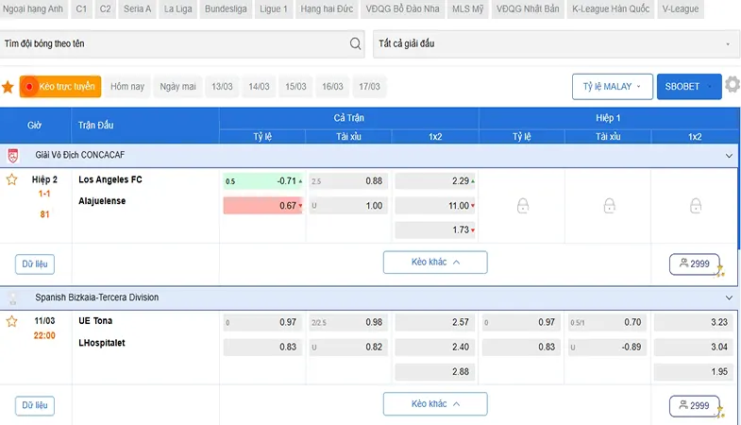Click the LHospitalet team name
Image resolution: width=741 pixels, height=425 pixels.
(102, 343)
